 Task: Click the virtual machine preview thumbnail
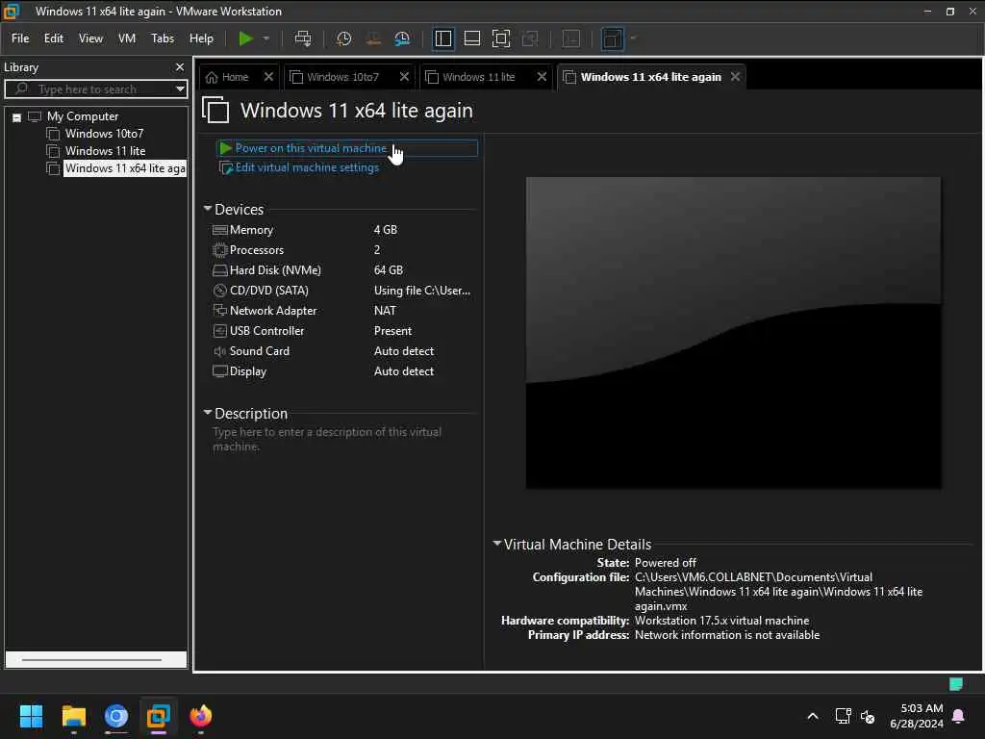[x=733, y=333]
